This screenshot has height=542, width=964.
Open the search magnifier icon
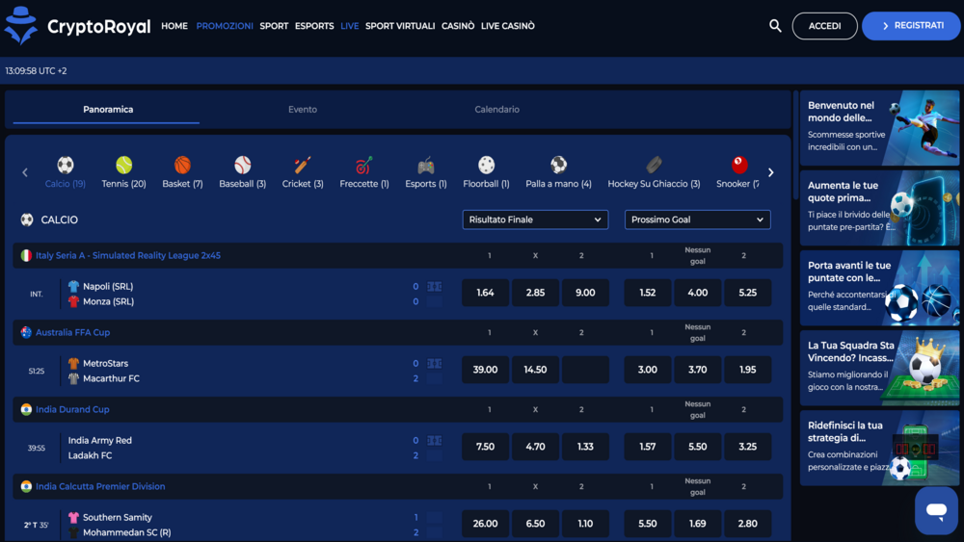pyautogui.click(x=775, y=26)
